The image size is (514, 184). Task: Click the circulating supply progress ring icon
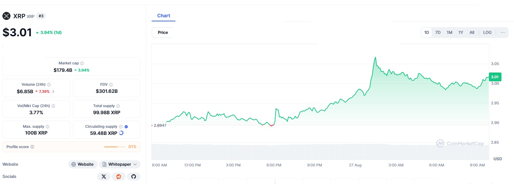[x=121, y=133]
